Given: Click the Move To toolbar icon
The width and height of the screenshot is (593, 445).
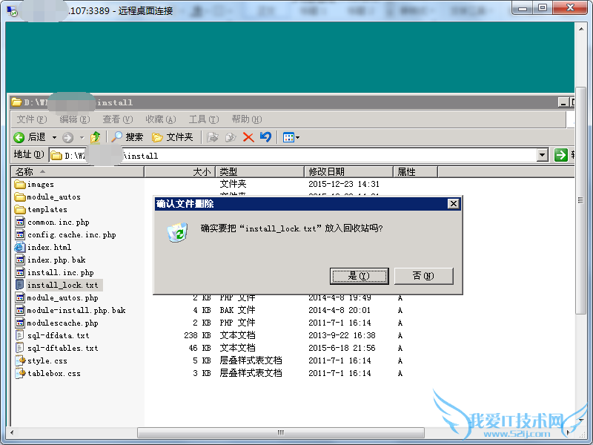Looking at the screenshot, I should (212, 136).
